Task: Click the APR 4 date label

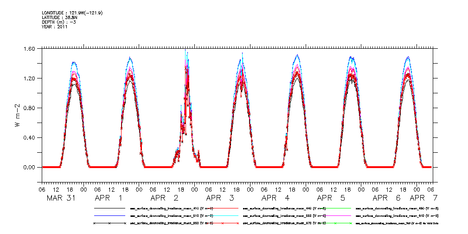Action: 275,198
